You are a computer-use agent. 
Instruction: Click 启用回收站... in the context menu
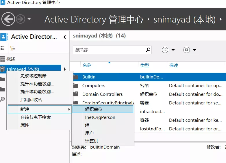[x=33, y=100]
